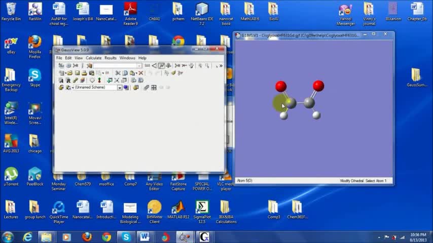Click the Tile windows grid icon
The width and height of the screenshot is (433, 243).
[154, 88]
